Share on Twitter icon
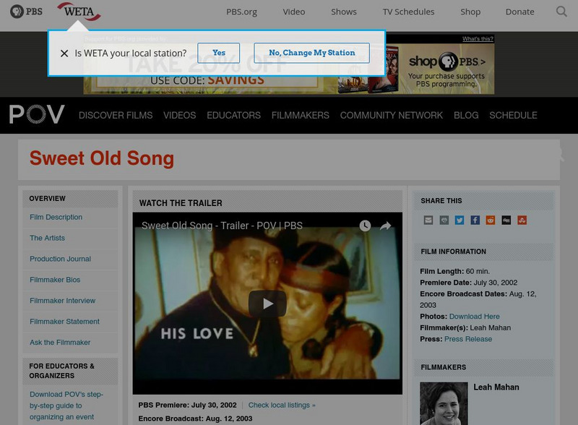Image resolution: width=578 pixels, height=425 pixels. click(x=460, y=220)
